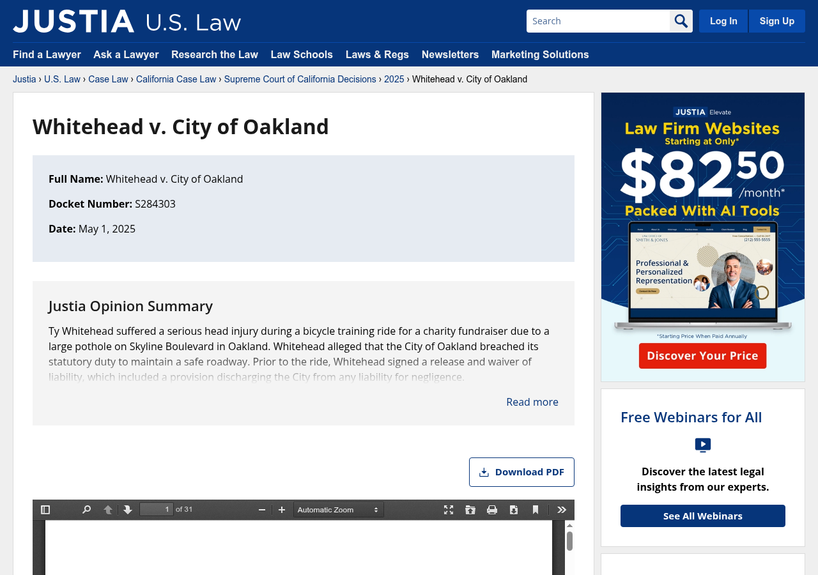The height and width of the screenshot is (575, 818).
Task: Go to U.S. Law breadcrumb
Action: click(x=62, y=79)
